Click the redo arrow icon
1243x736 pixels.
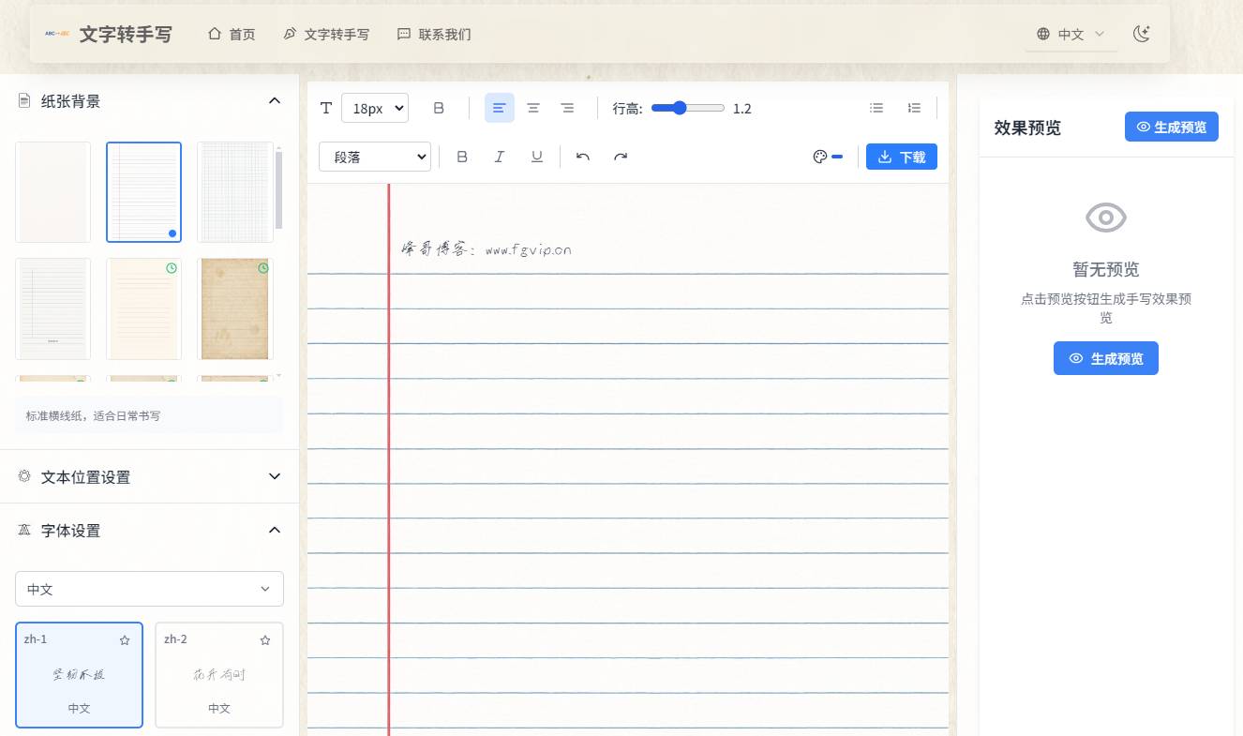(x=621, y=157)
